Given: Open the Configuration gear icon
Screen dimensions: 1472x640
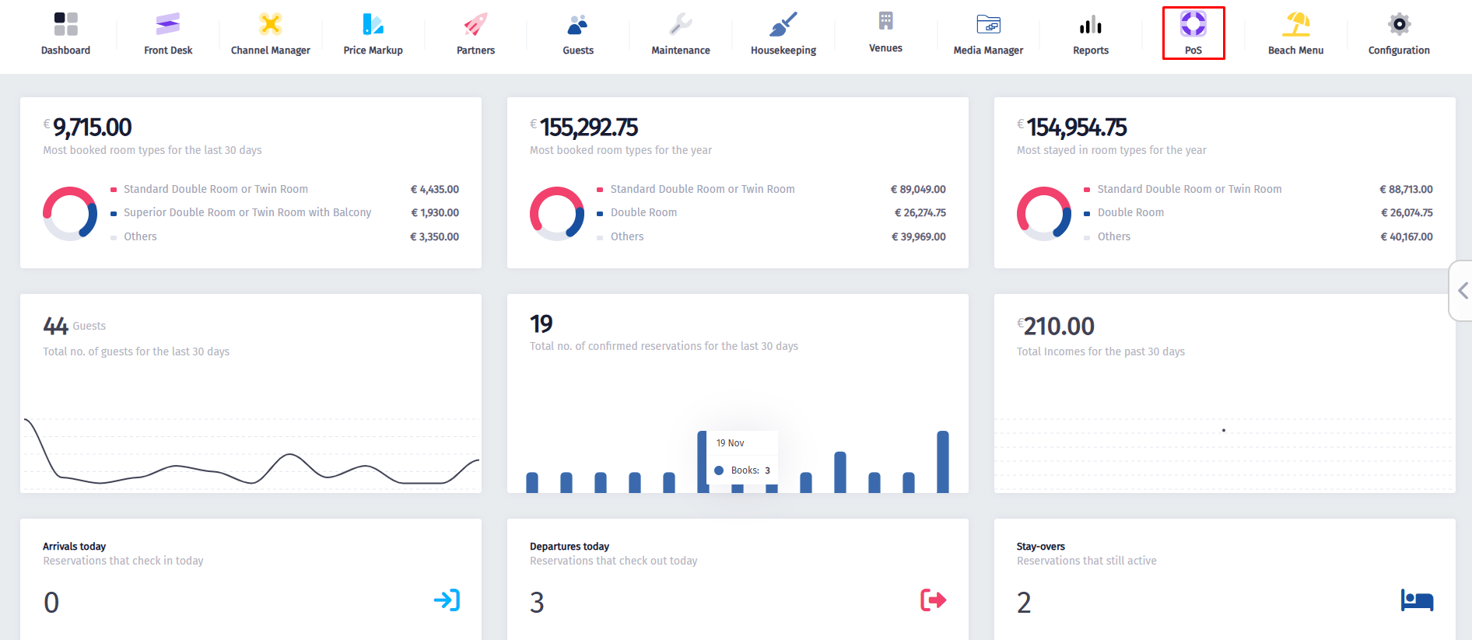Looking at the screenshot, I should click(x=1398, y=25).
